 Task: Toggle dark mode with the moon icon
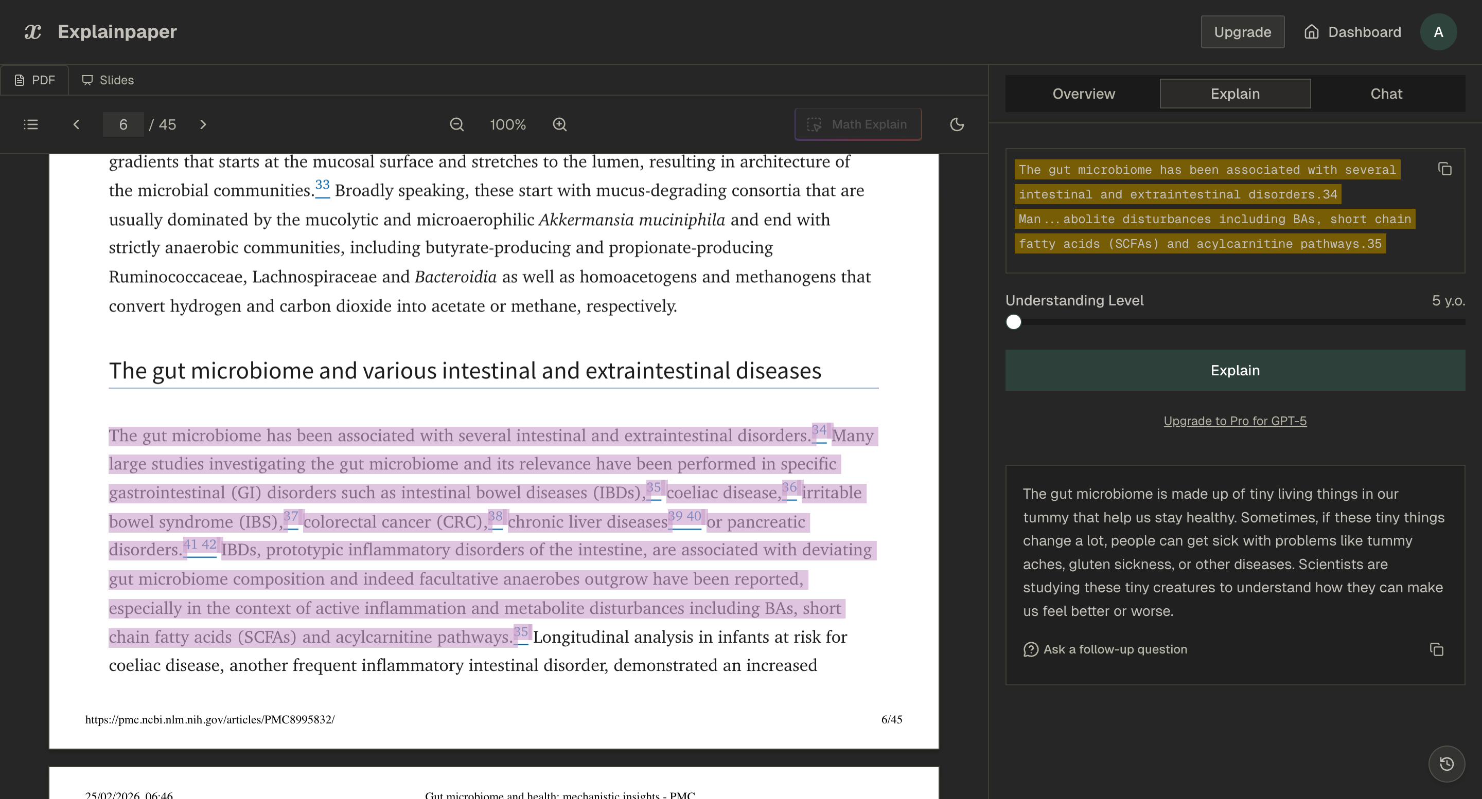(957, 124)
